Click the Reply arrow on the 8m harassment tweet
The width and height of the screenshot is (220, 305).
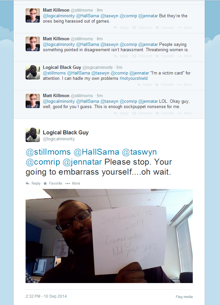[x=115, y=56]
